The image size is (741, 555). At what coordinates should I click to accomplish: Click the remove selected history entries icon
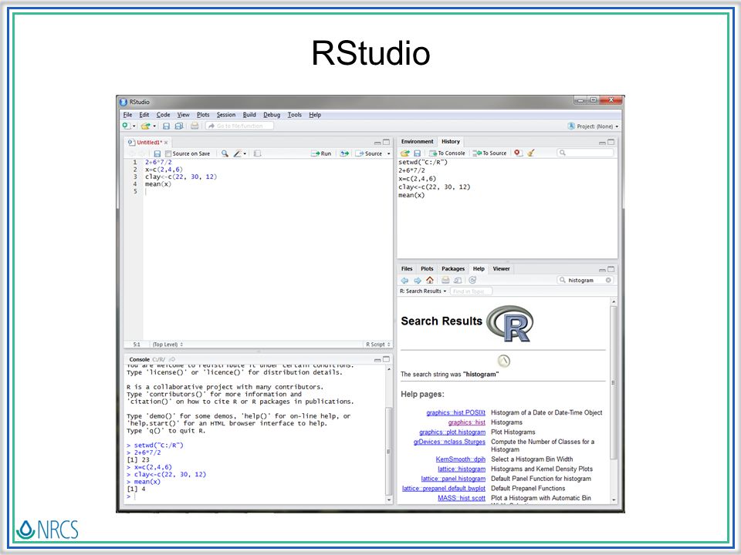(x=517, y=153)
